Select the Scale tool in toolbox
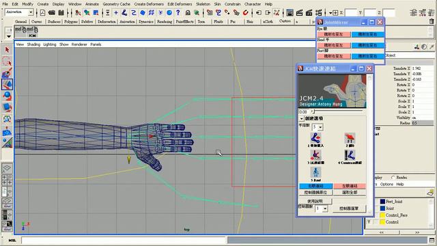This screenshot has width=437, height=246. point(7,107)
